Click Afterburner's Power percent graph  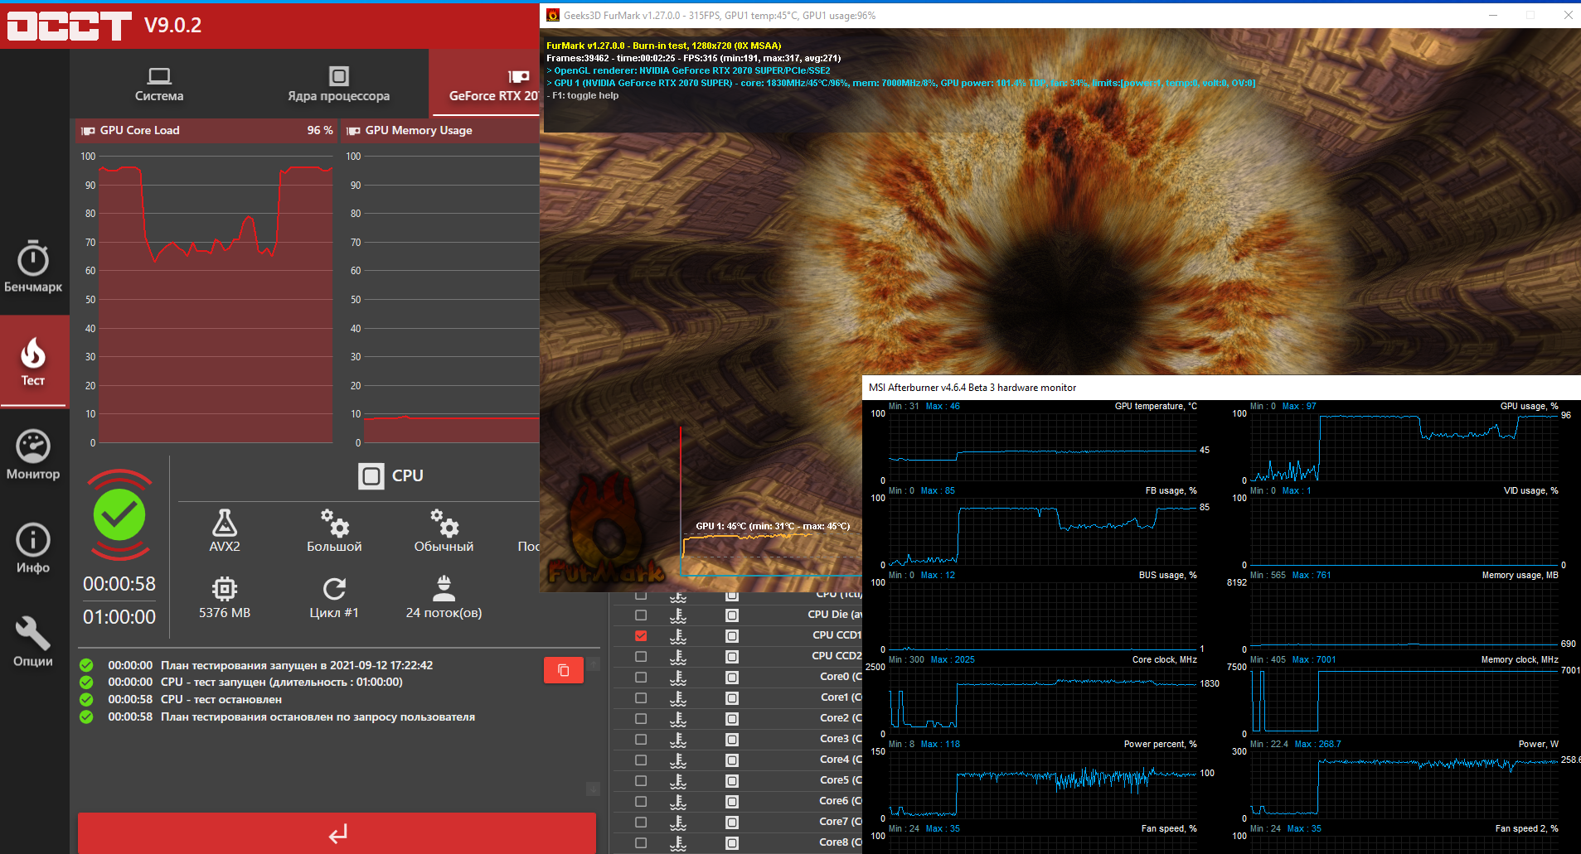1043,785
